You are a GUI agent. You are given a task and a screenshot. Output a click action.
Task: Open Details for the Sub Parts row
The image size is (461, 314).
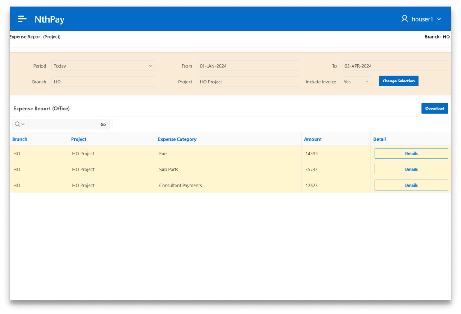(x=411, y=169)
